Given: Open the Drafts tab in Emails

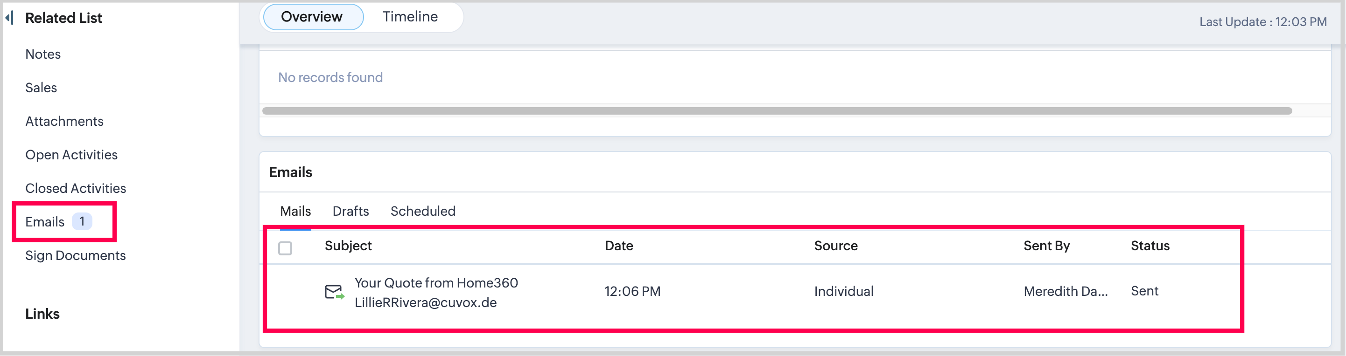Looking at the screenshot, I should (351, 211).
